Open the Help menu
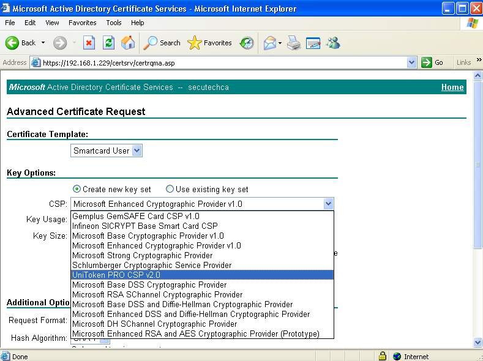The image size is (483, 361). (137, 23)
